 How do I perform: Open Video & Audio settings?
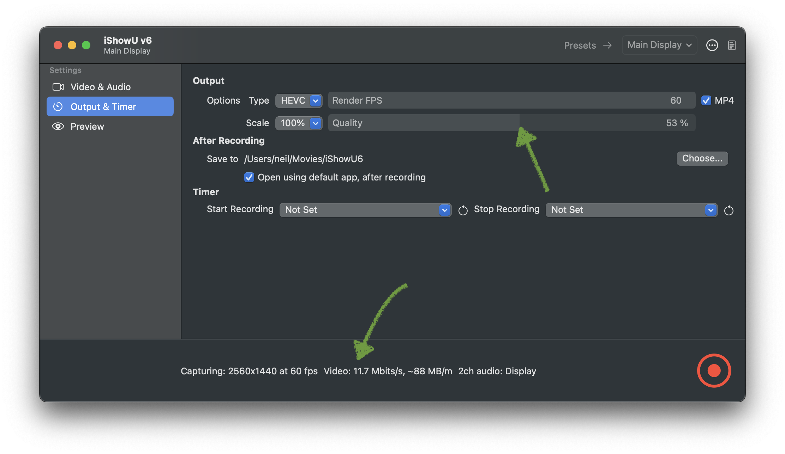[110, 87]
